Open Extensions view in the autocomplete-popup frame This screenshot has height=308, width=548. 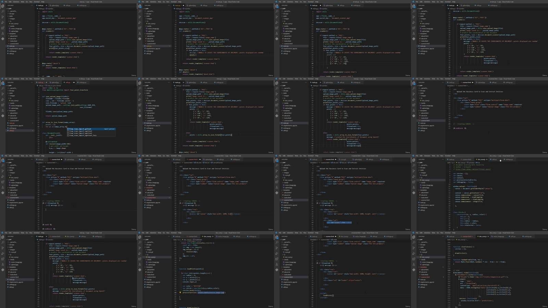(x=3, y=105)
